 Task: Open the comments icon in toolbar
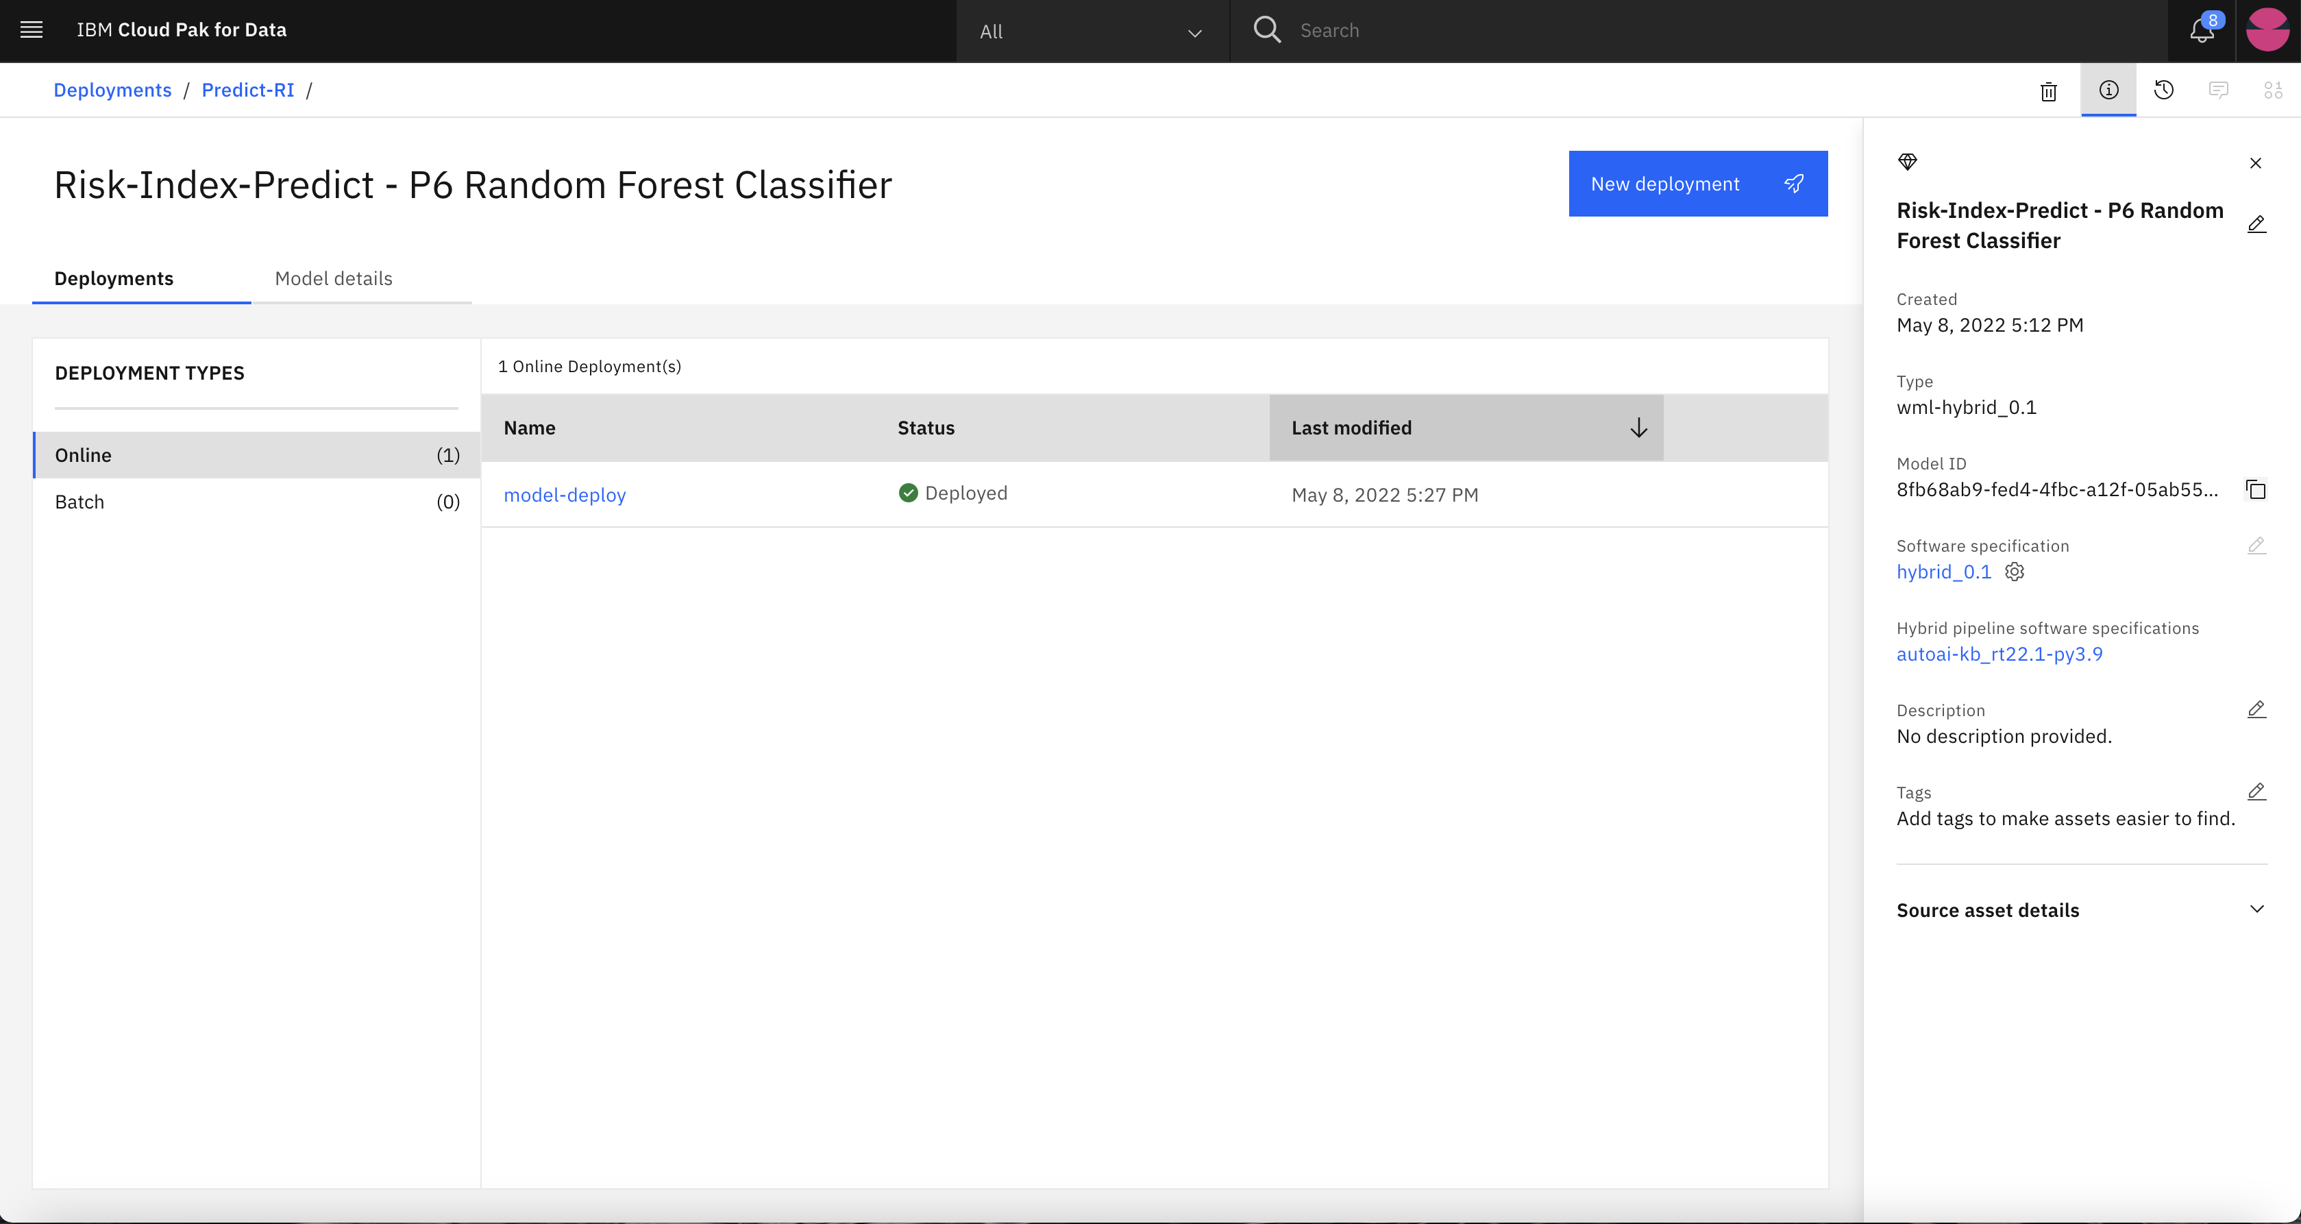pos(2218,89)
